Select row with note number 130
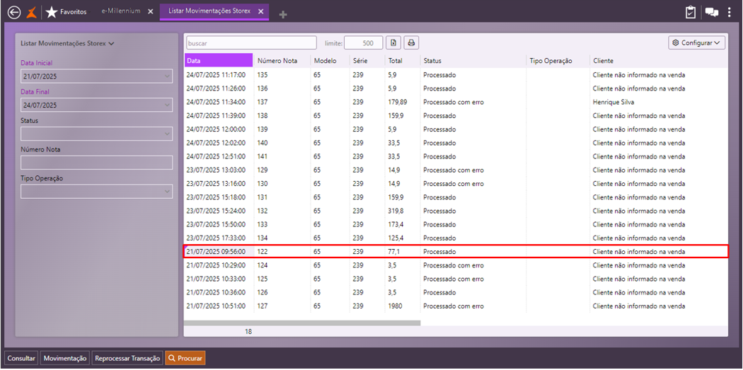 point(456,183)
